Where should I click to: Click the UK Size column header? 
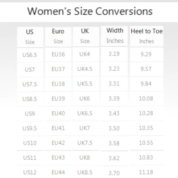pyautogui.click(x=85, y=36)
